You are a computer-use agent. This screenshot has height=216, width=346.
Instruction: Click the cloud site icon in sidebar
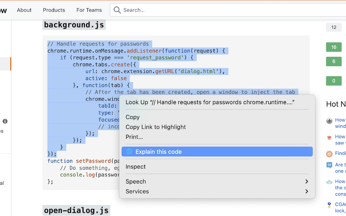click(x=329, y=182)
